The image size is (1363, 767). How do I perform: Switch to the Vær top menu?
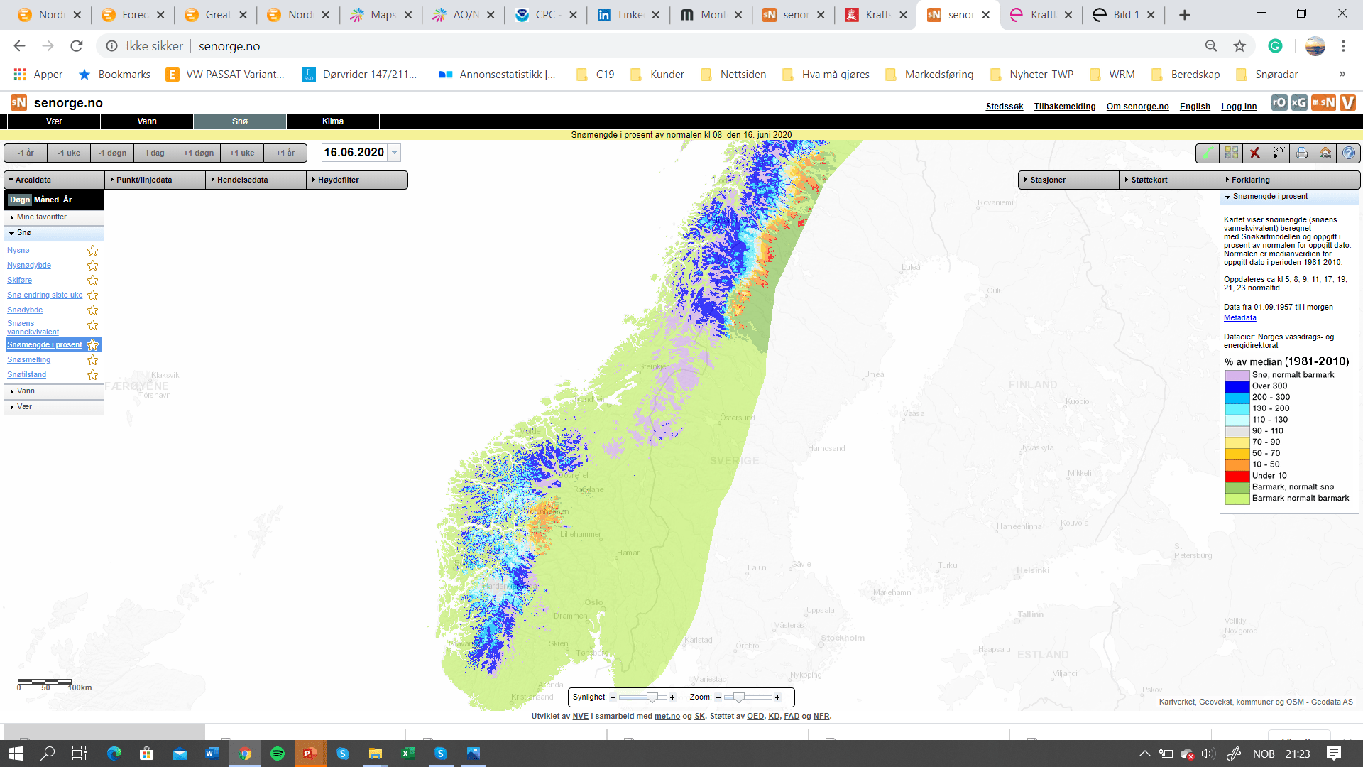click(54, 121)
